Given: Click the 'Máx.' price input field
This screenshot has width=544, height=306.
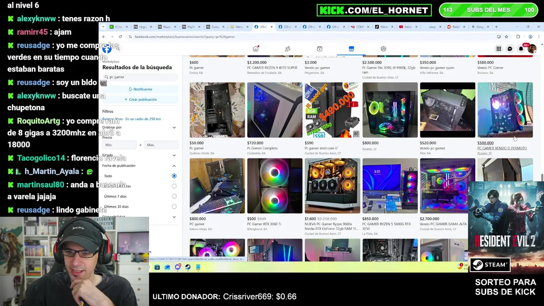Looking at the screenshot, I should click(x=161, y=145).
